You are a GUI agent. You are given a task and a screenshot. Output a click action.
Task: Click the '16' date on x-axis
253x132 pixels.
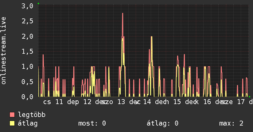coord(207,102)
